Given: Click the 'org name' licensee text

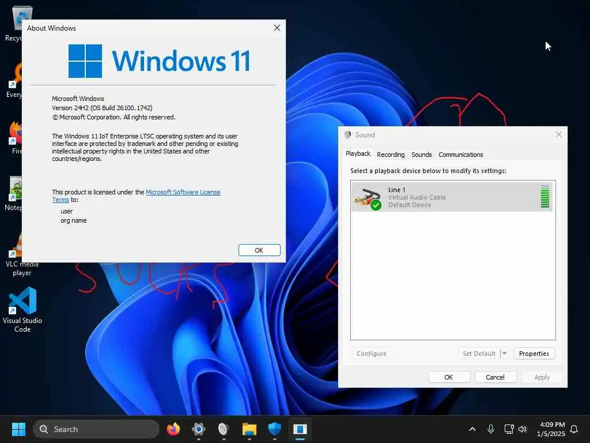Looking at the screenshot, I should pyautogui.click(x=73, y=220).
